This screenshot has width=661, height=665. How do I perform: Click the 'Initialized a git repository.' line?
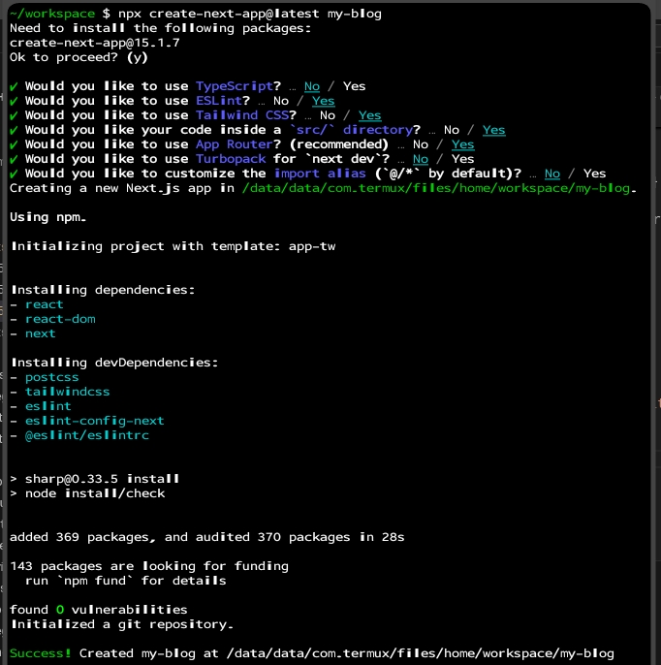tap(122, 624)
